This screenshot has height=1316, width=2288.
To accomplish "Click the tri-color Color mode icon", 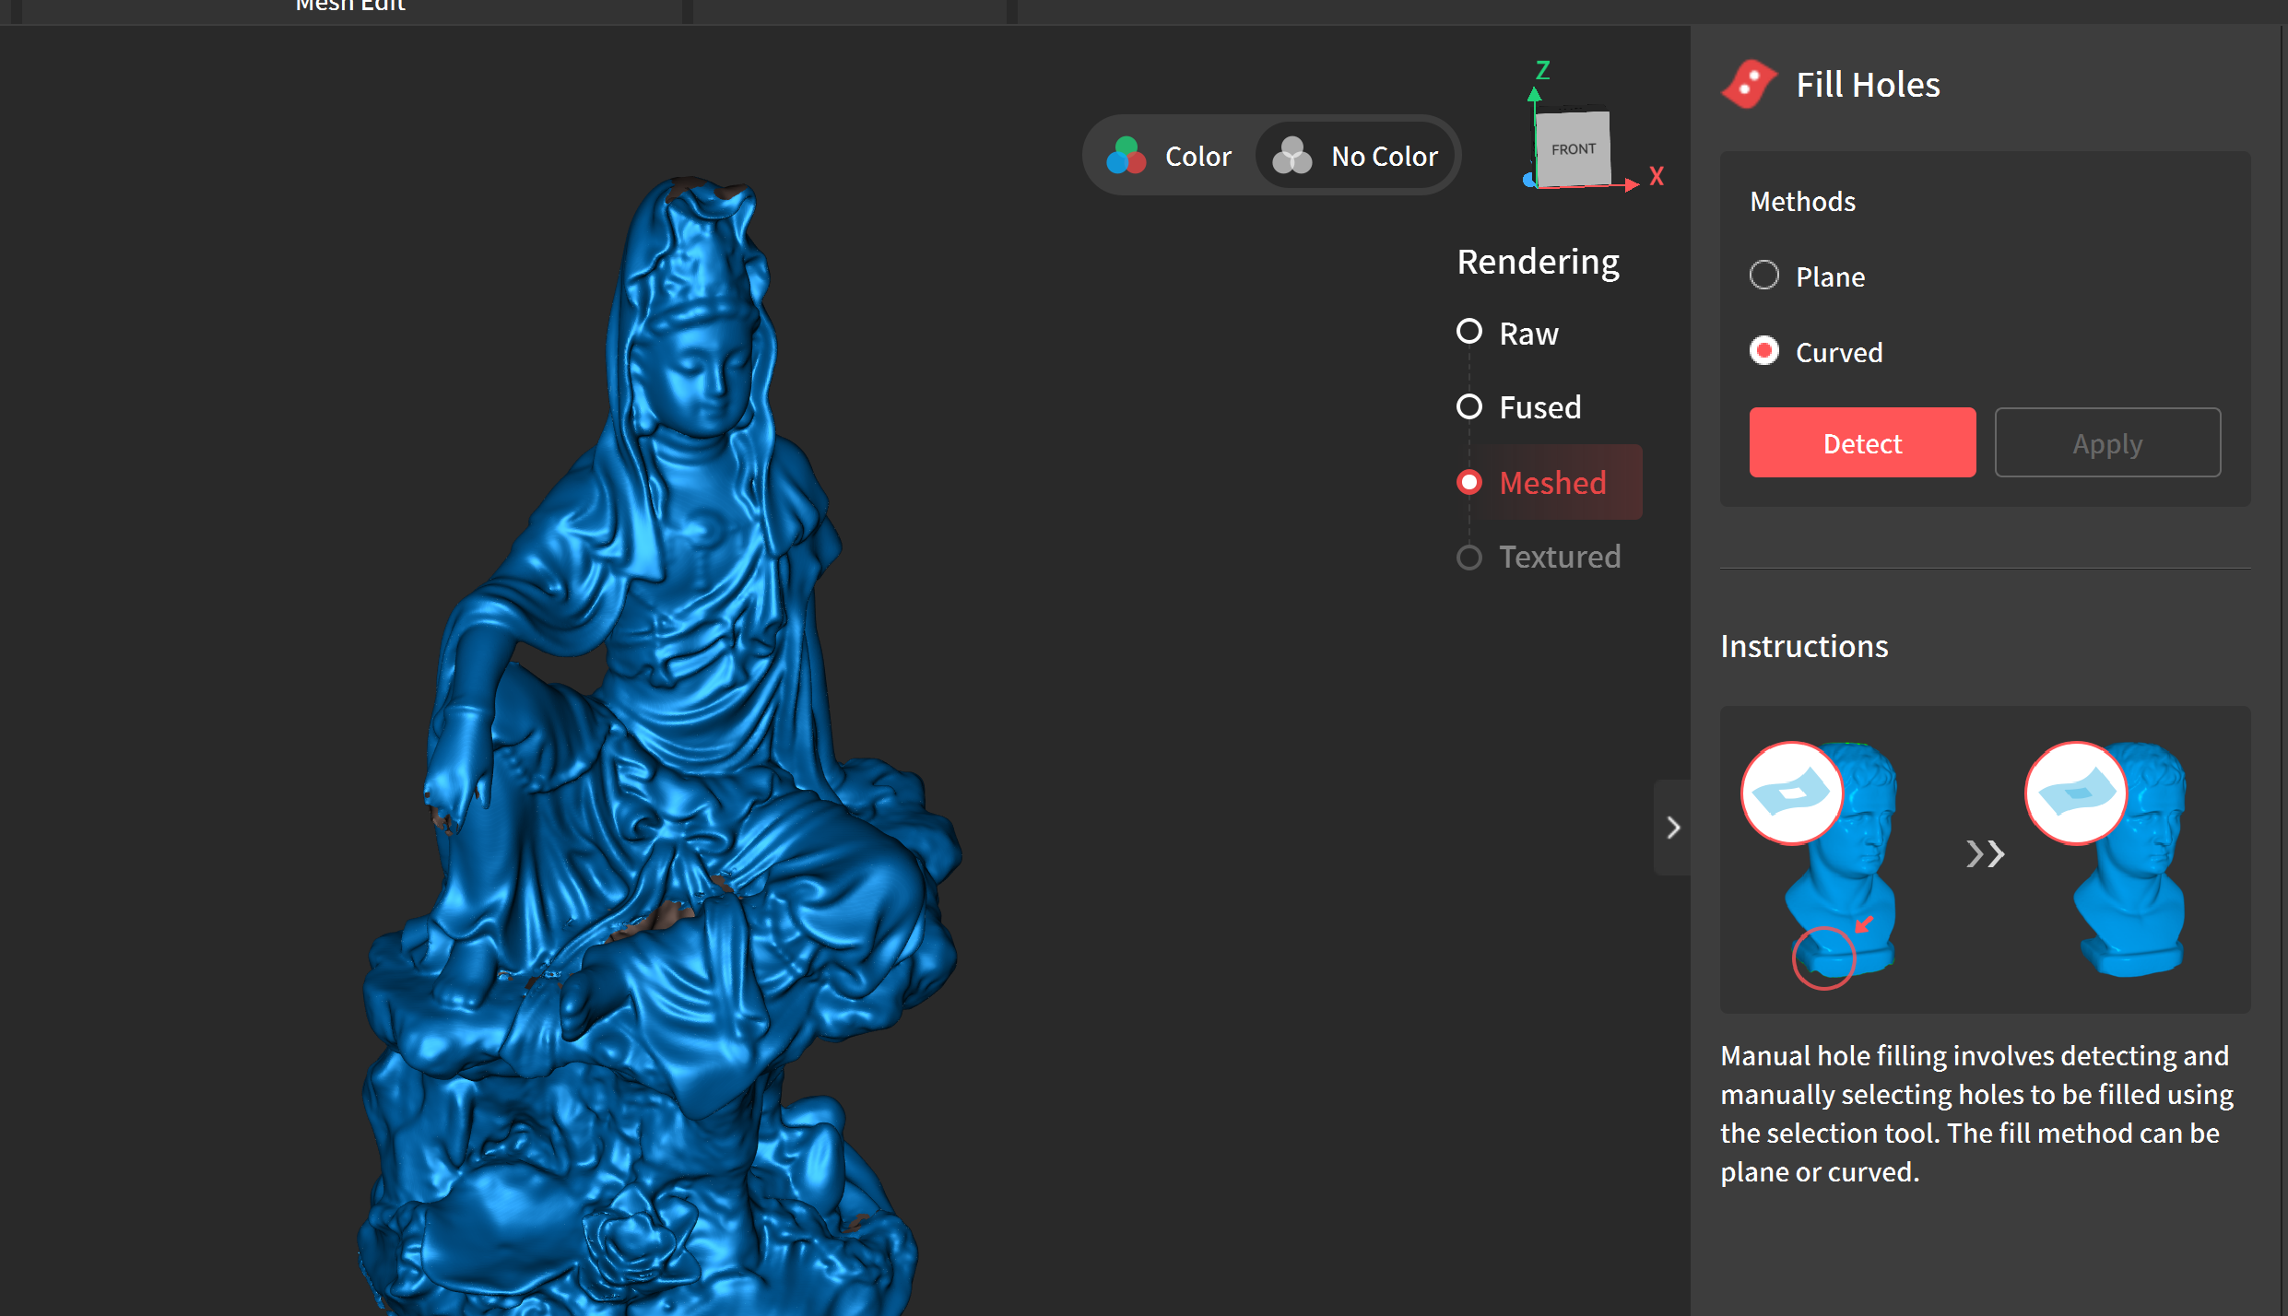I will click(1126, 156).
